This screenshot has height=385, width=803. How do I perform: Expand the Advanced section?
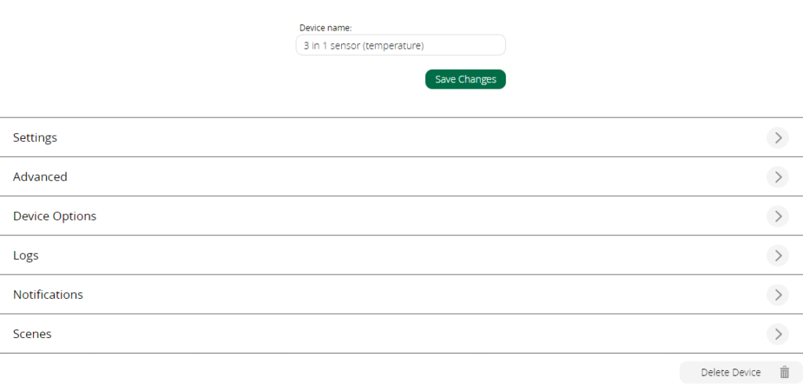tap(401, 176)
